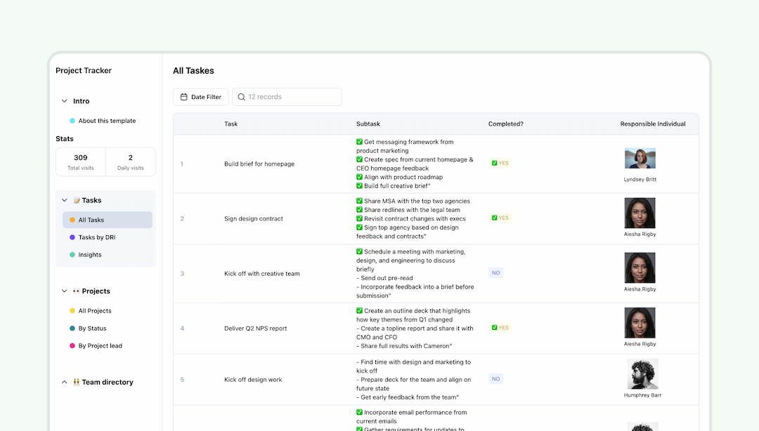Expand the Team directory section
The image size is (759, 431).
pos(64,382)
